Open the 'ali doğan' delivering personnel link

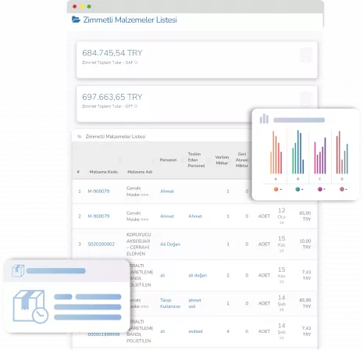[198, 275]
